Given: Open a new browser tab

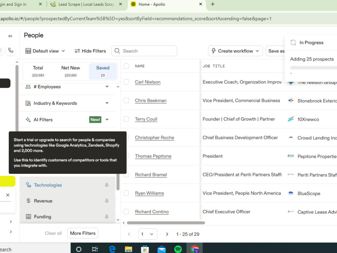Looking at the screenshot, I should (x=213, y=4).
